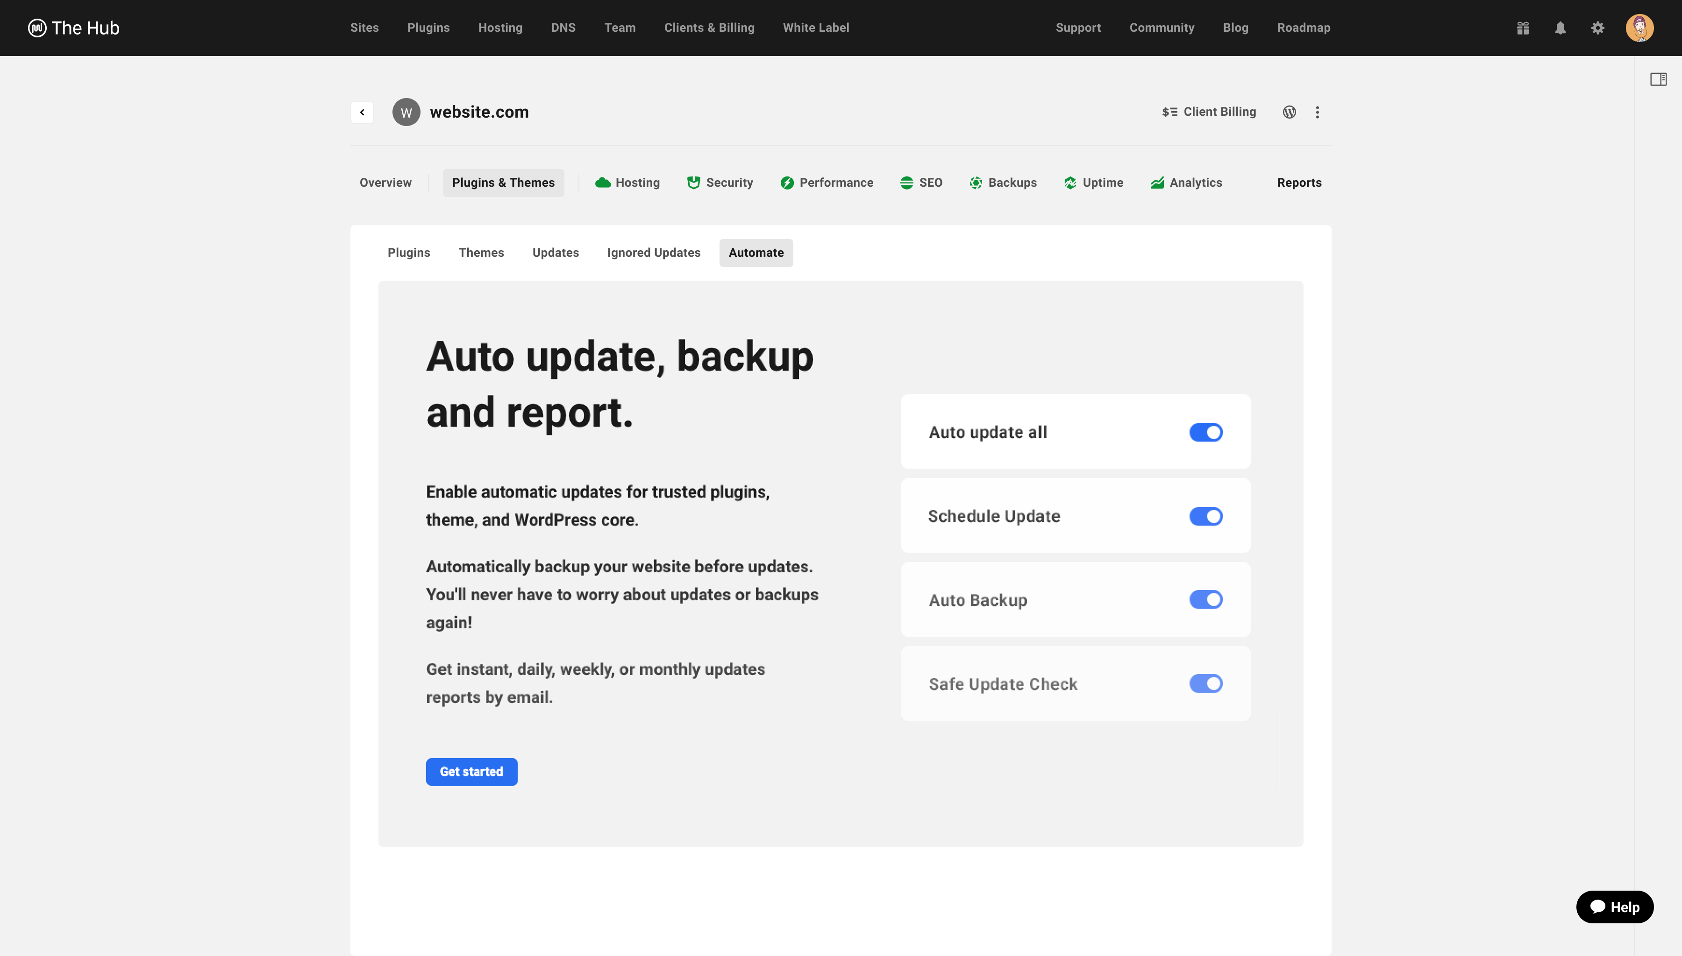Switch off Safe Update Check
This screenshot has width=1682, height=956.
click(x=1205, y=683)
